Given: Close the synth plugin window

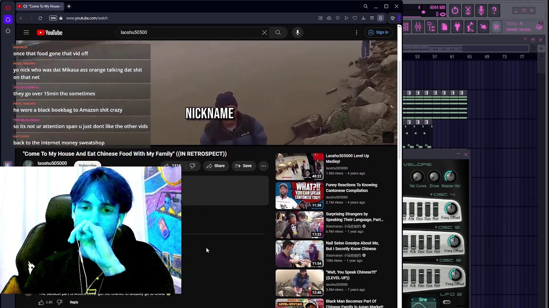Looking at the screenshot, I should coord(466,154).
